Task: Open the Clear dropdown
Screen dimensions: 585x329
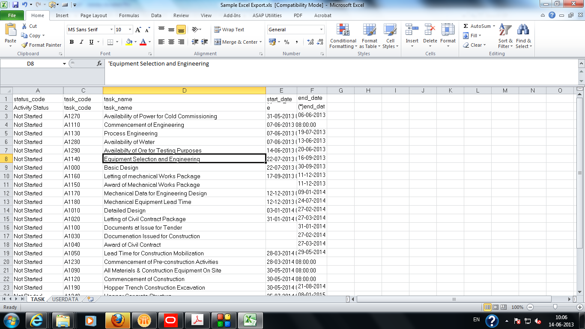Action: (x=475, y=45)
